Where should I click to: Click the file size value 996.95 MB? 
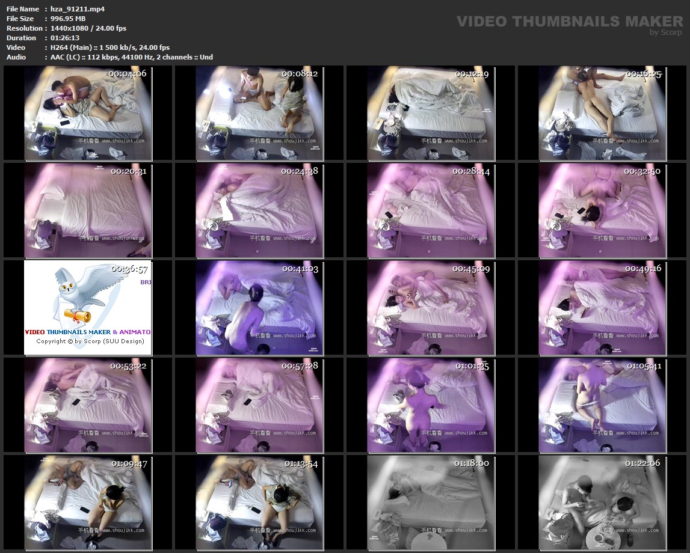click(x=68, y=19)
